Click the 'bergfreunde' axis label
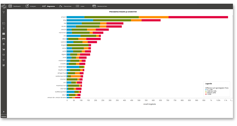Viewport: 237px width, 126px height. (62, 70)
